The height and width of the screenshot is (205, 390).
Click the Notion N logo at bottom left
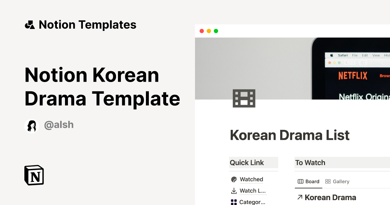coord(34,175)
